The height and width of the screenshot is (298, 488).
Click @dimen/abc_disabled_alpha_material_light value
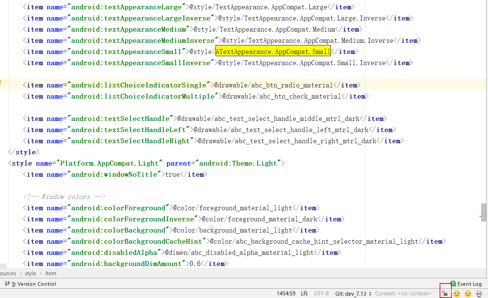(239, 253)
